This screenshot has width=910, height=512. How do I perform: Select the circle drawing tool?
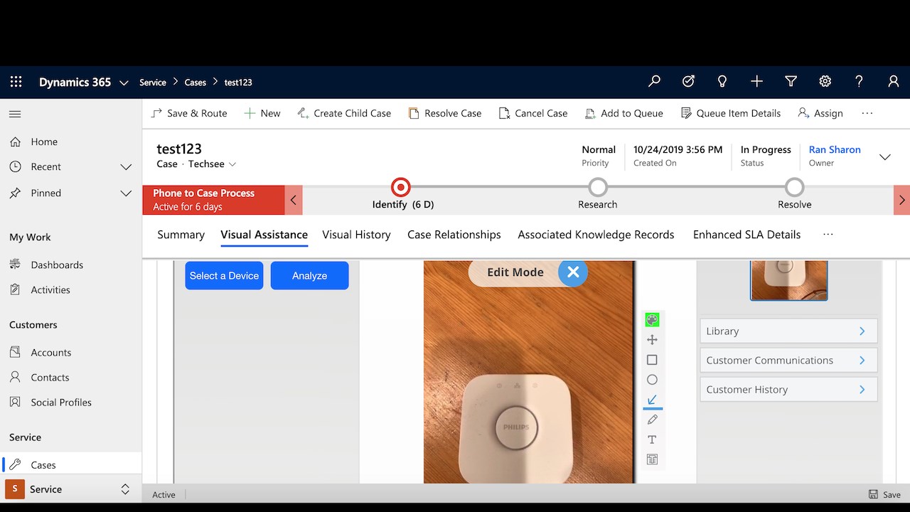[x=652, y=380]
